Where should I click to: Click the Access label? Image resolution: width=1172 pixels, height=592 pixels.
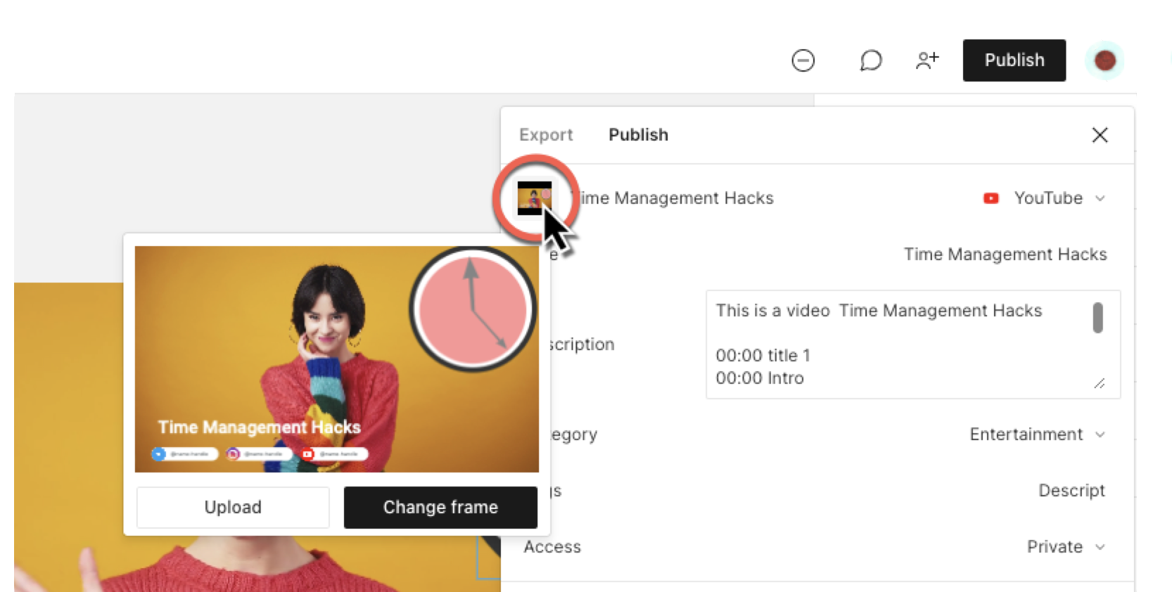552,547
